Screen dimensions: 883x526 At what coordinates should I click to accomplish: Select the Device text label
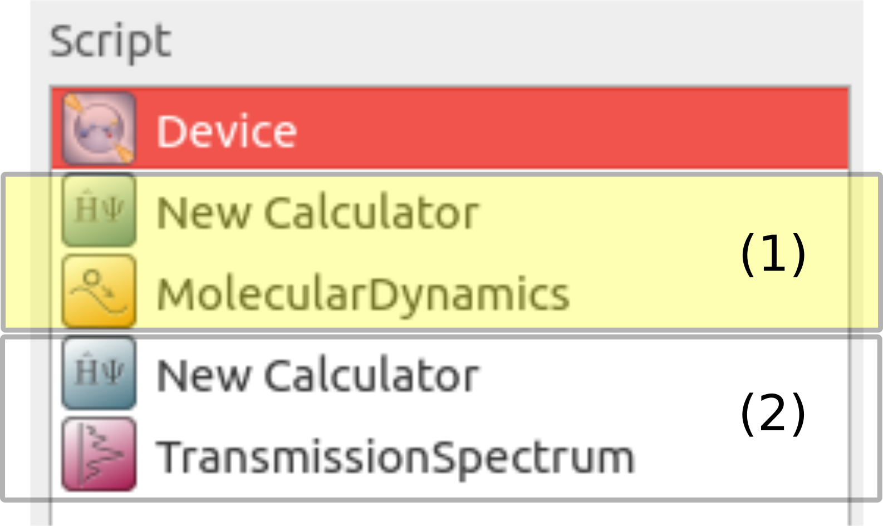227,131
